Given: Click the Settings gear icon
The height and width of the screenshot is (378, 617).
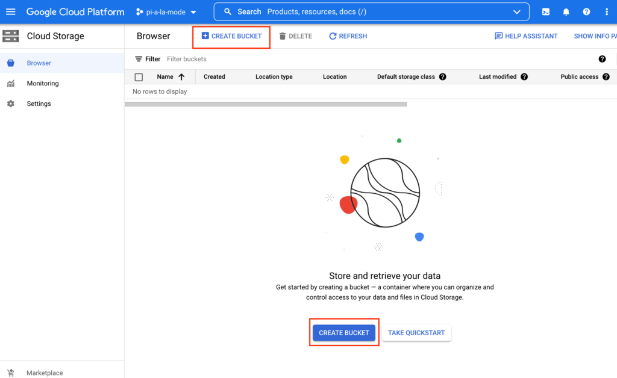Looking at the screenshot, I should (x=11, y=104).
